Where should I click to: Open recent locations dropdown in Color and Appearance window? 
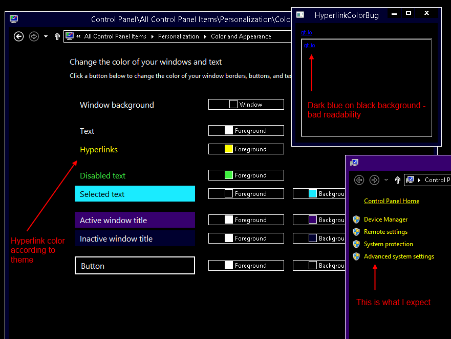coord(46,36)
